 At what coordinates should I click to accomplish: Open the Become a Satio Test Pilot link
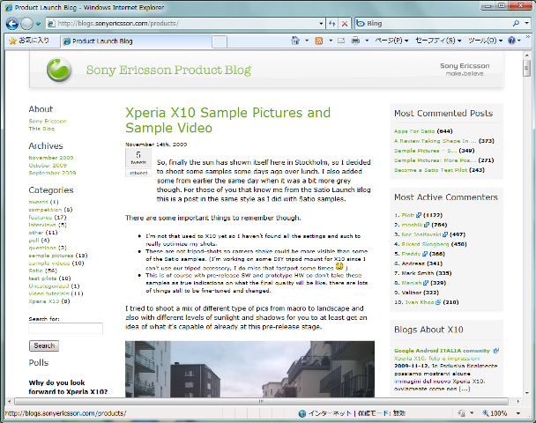pos(430,170)
